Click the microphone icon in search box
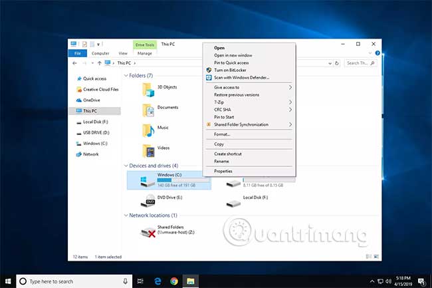 tap(125, 281)
